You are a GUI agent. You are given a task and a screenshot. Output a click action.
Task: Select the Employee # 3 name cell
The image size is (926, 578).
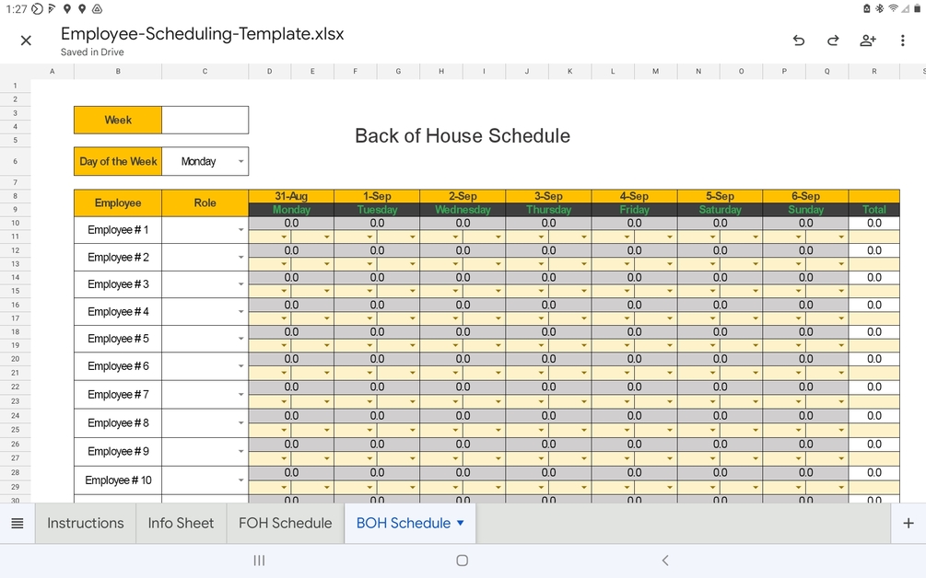click(x=118, y=284)
